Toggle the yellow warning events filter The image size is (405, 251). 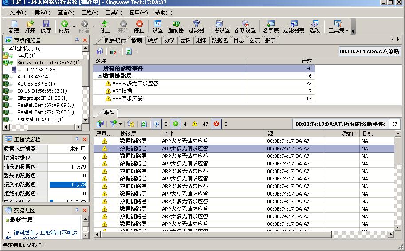195,124
